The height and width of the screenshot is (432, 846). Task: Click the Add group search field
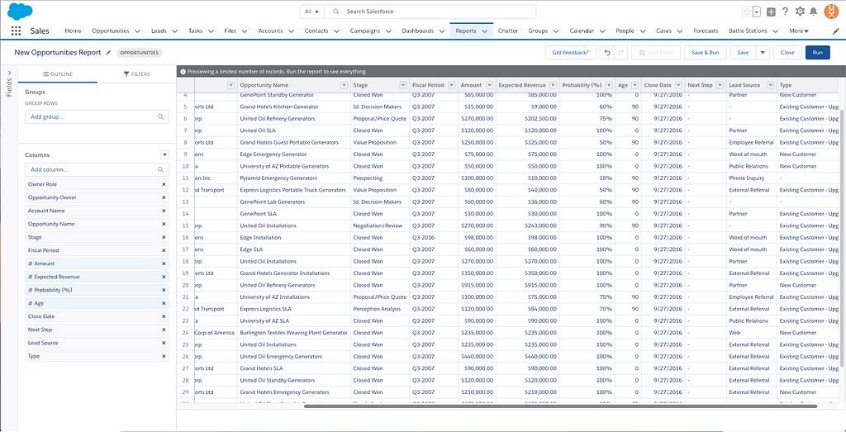(x=97, y=116)
